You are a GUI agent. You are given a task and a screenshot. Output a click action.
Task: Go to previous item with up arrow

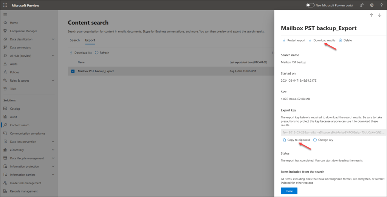click(372, 15)
